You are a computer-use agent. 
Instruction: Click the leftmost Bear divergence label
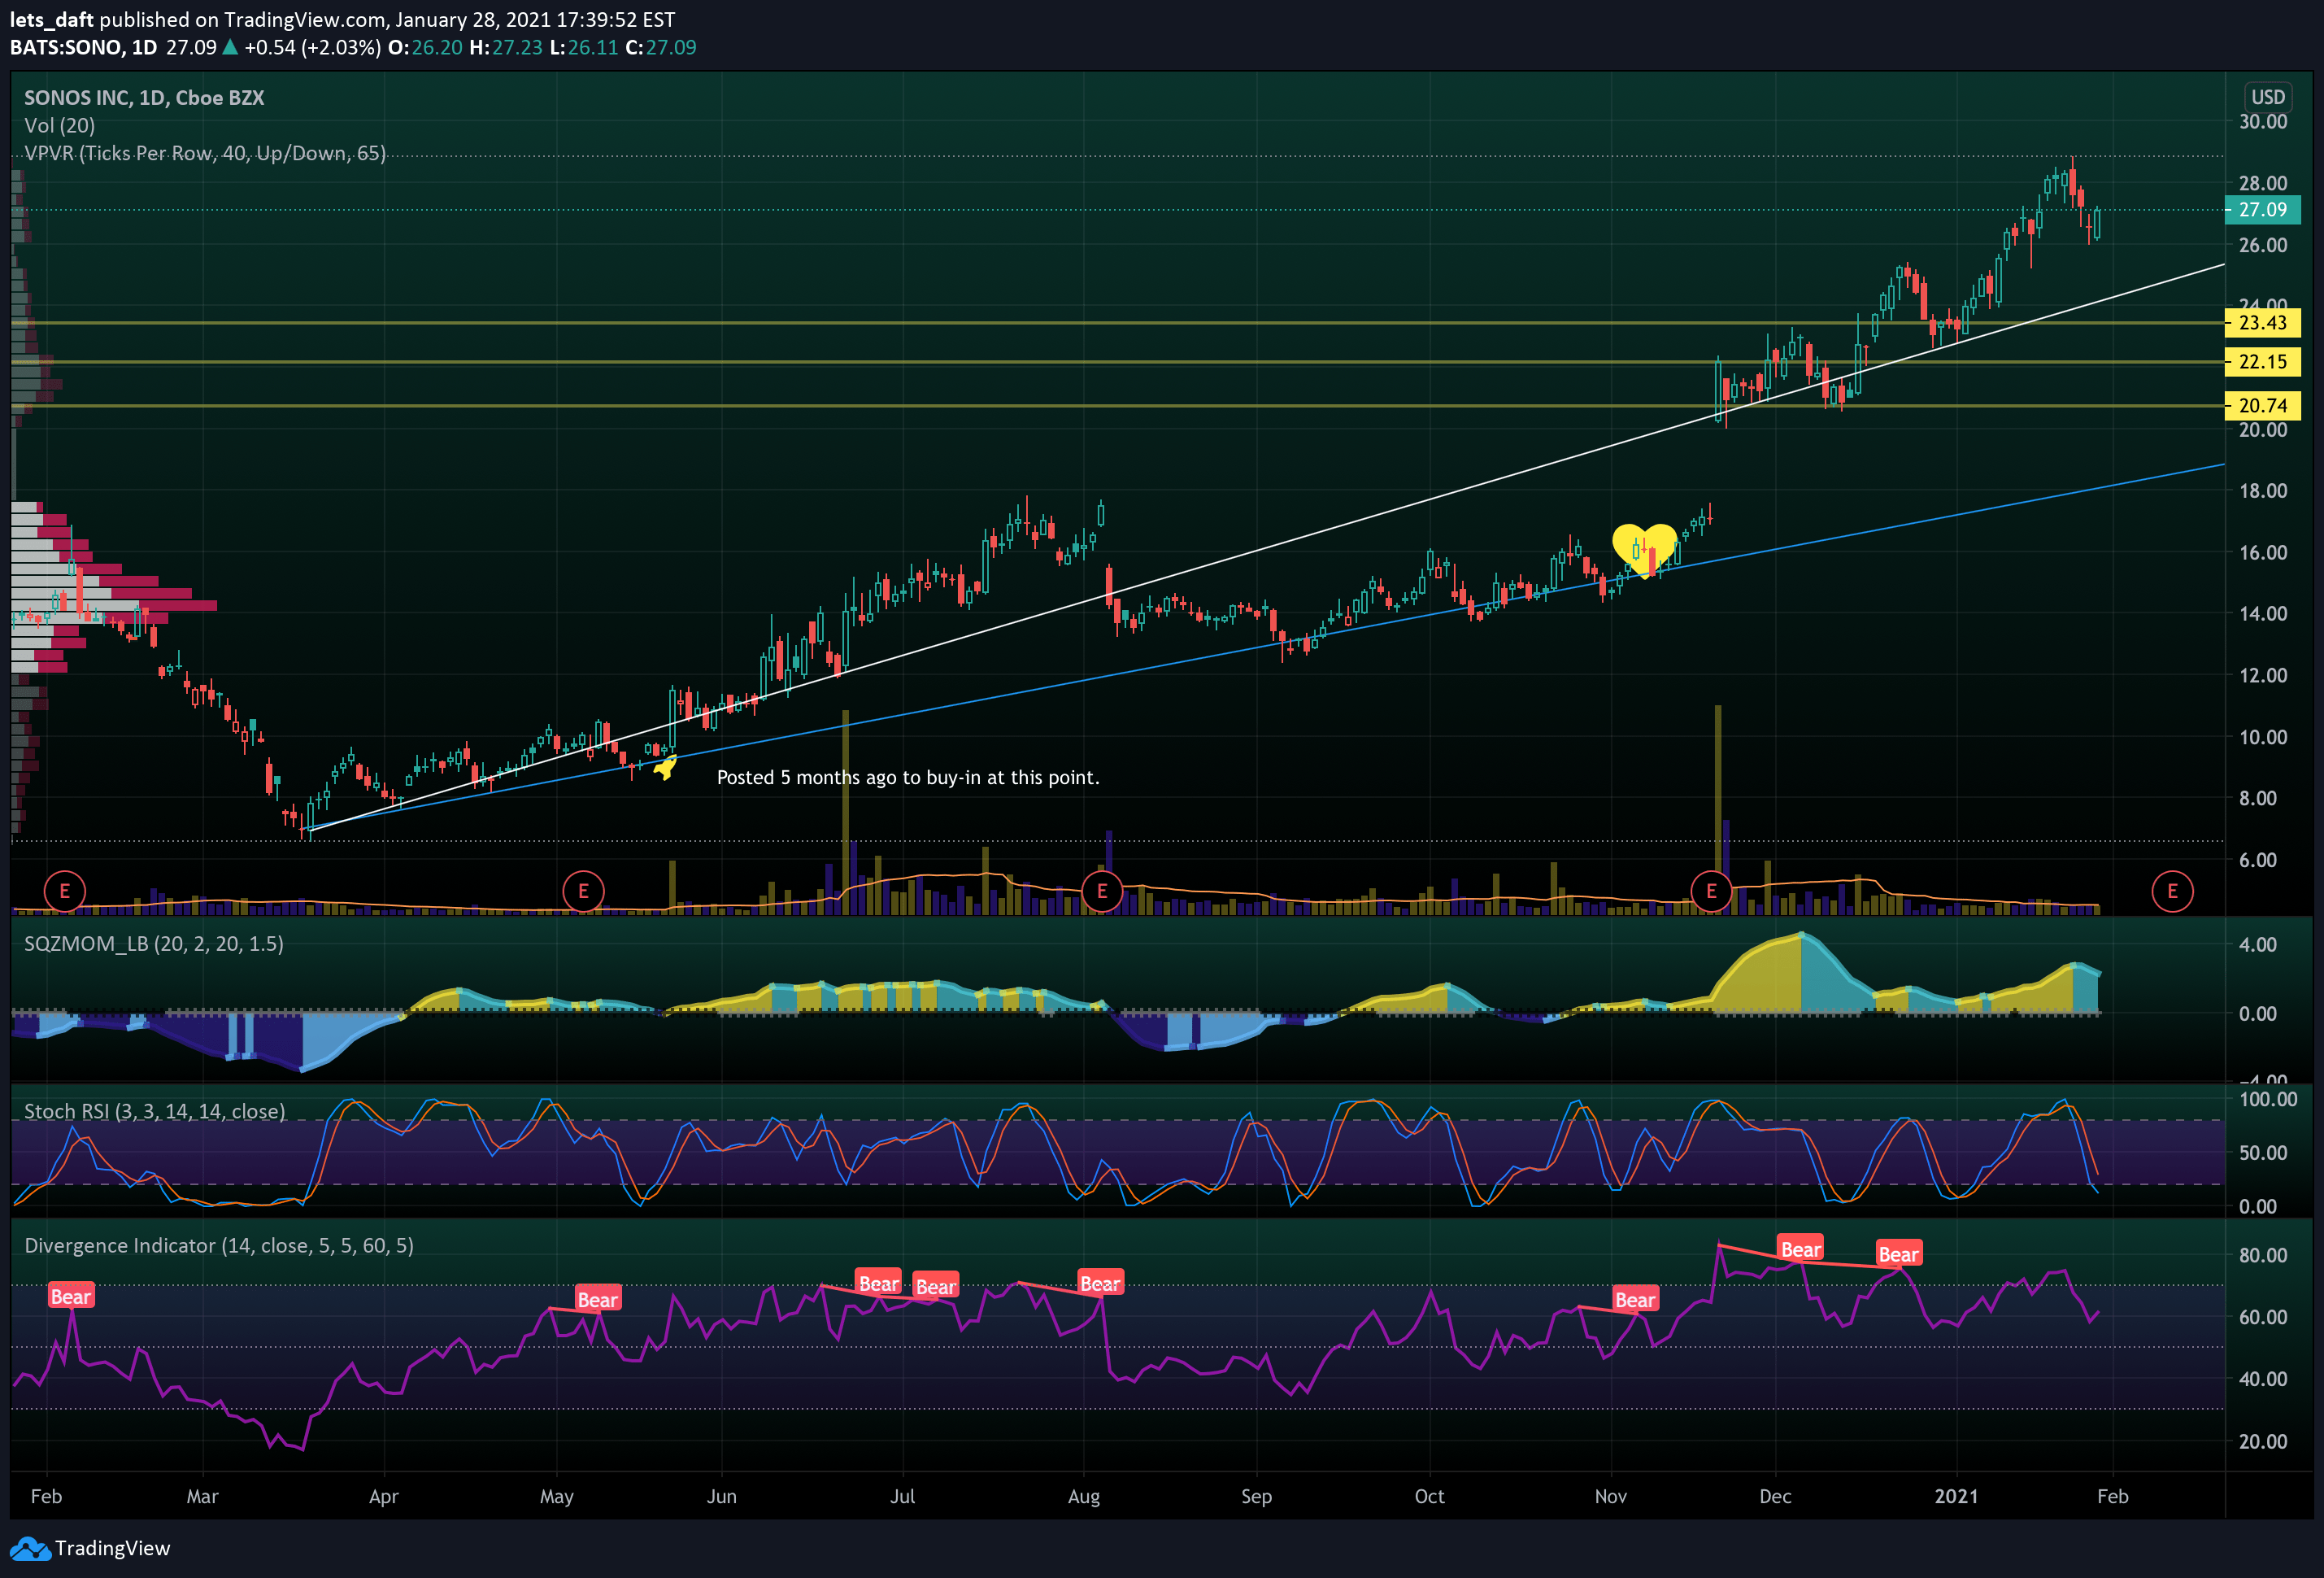click(x=71, y=1296)
